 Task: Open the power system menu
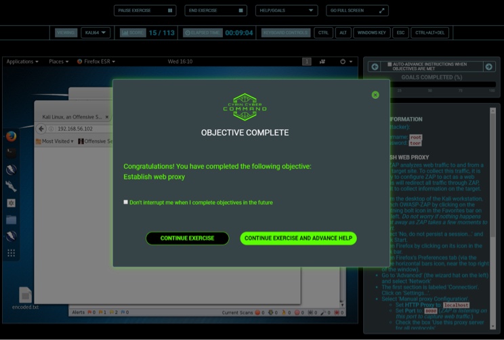(x=346, y=62)
